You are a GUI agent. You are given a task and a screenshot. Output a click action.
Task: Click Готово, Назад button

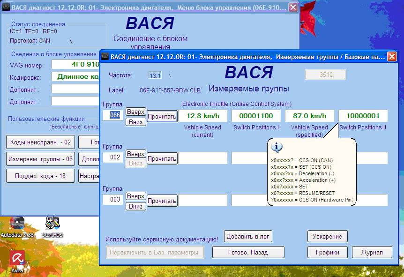pyautogui.click(x=248, y=252)
